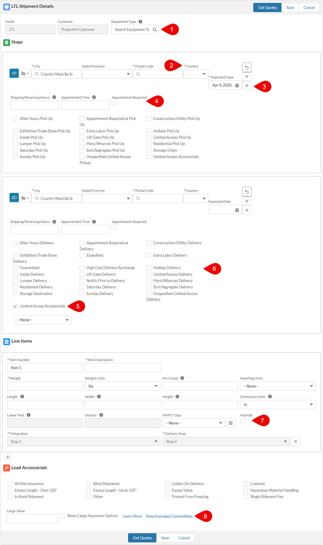Check After Hours Pick Up
323x545 pixels.
(x=15, y=119)
